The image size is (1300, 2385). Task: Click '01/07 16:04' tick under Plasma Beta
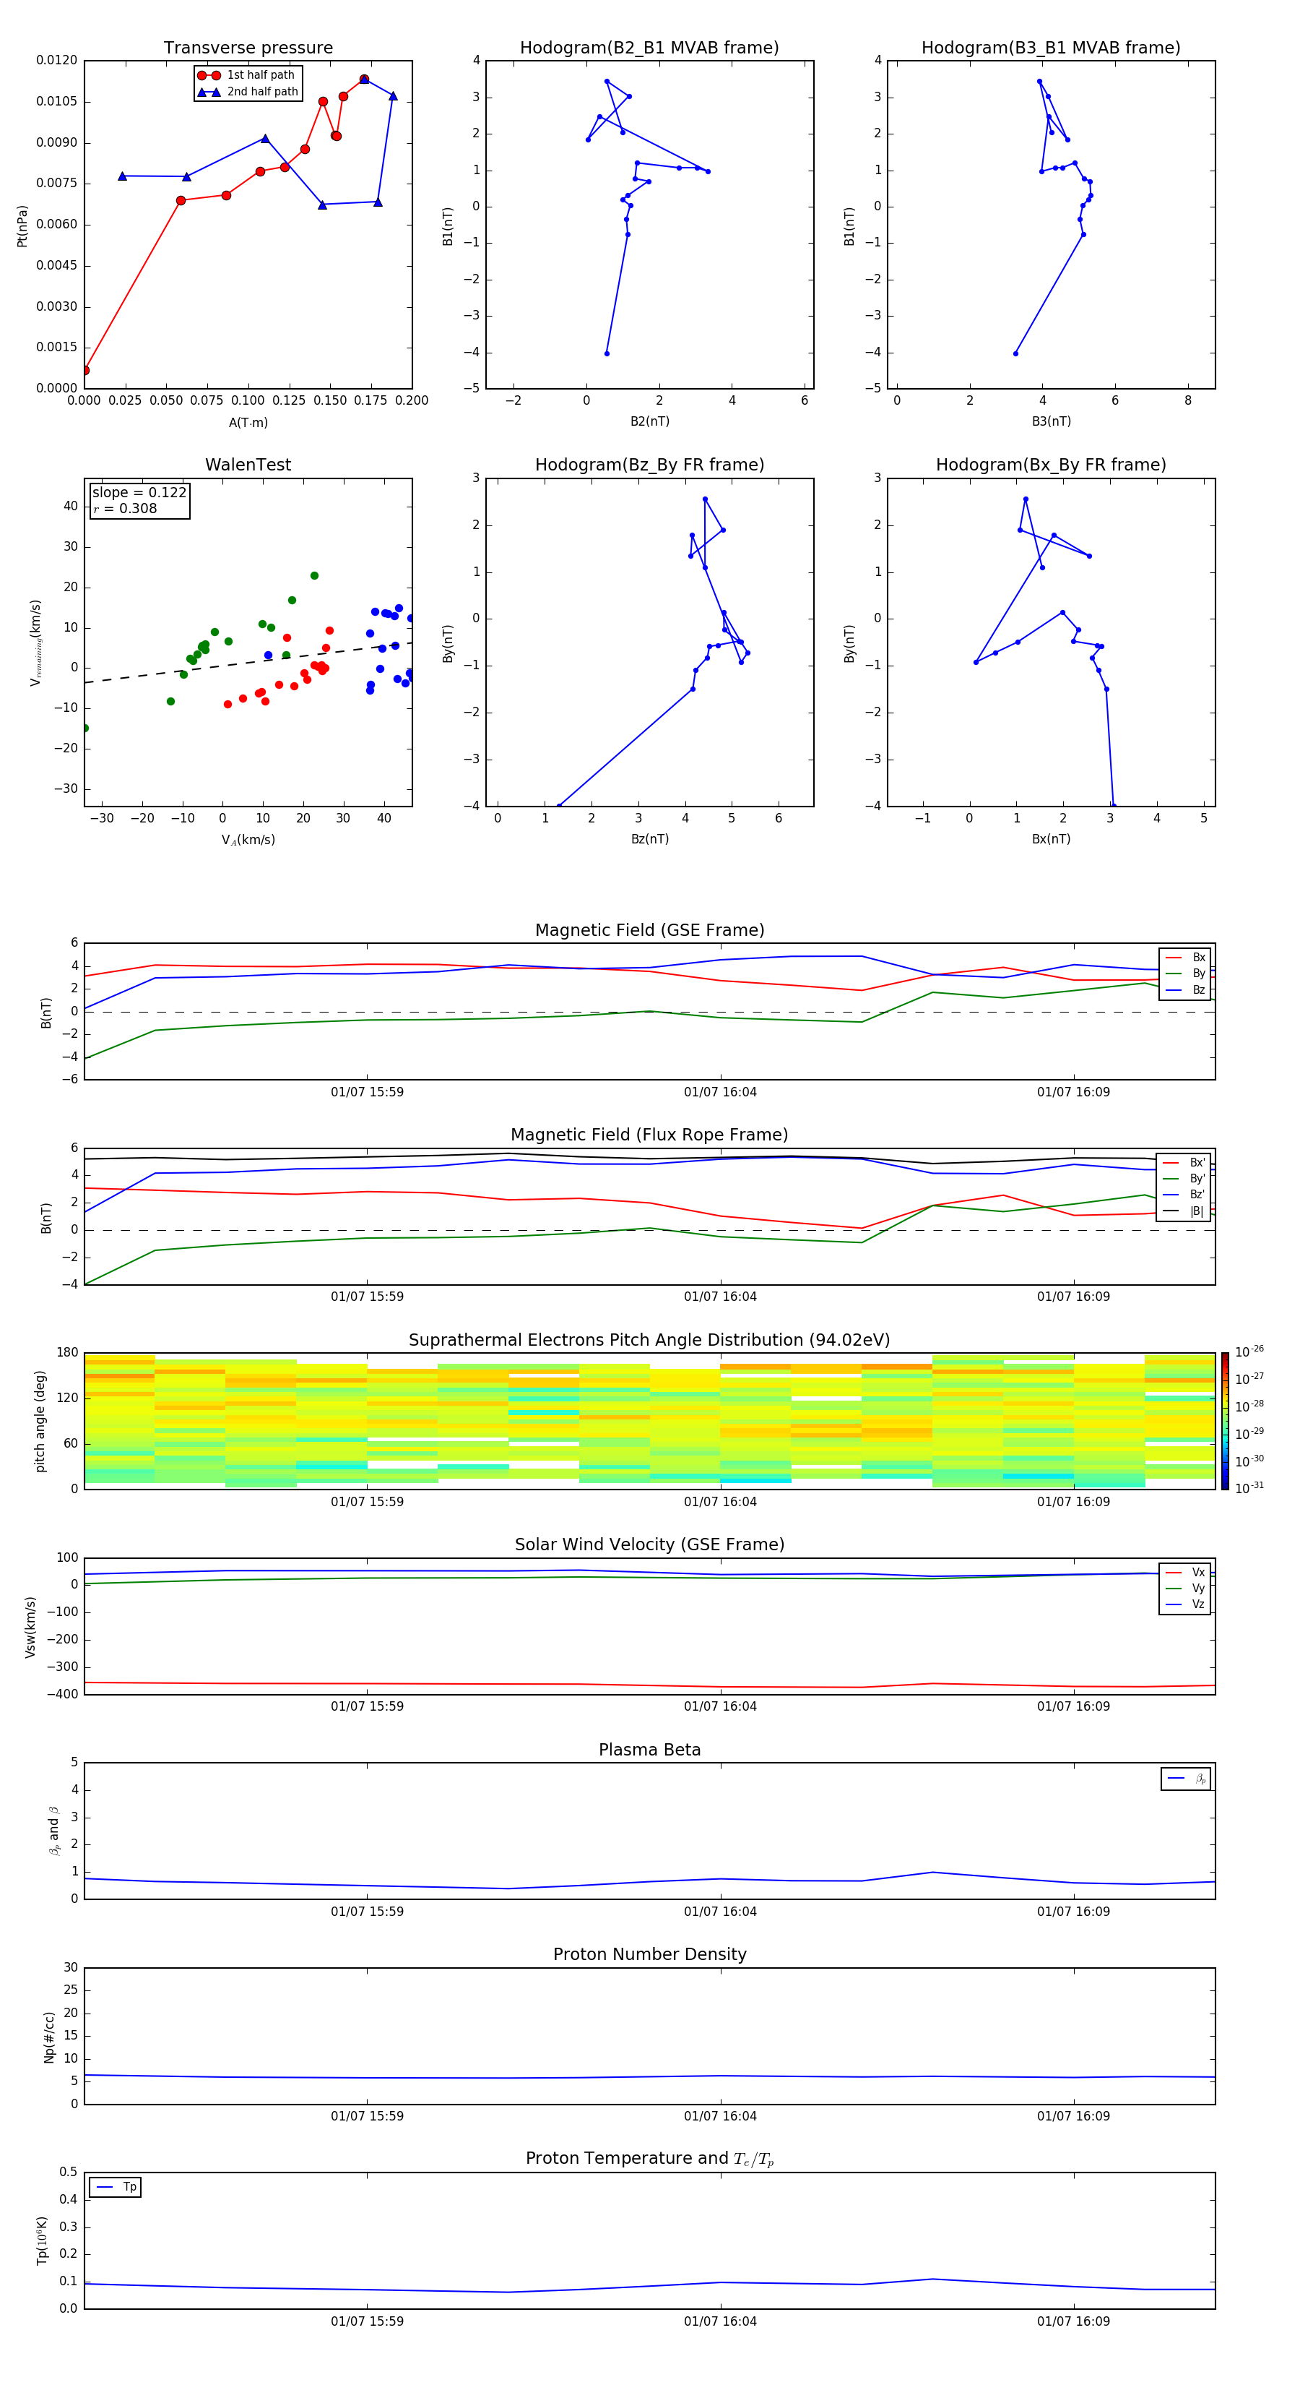click(720, 1911)
